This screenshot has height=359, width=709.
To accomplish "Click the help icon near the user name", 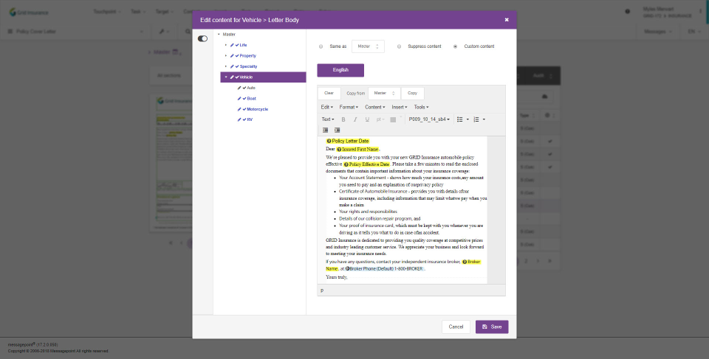I will coord(627,12).
